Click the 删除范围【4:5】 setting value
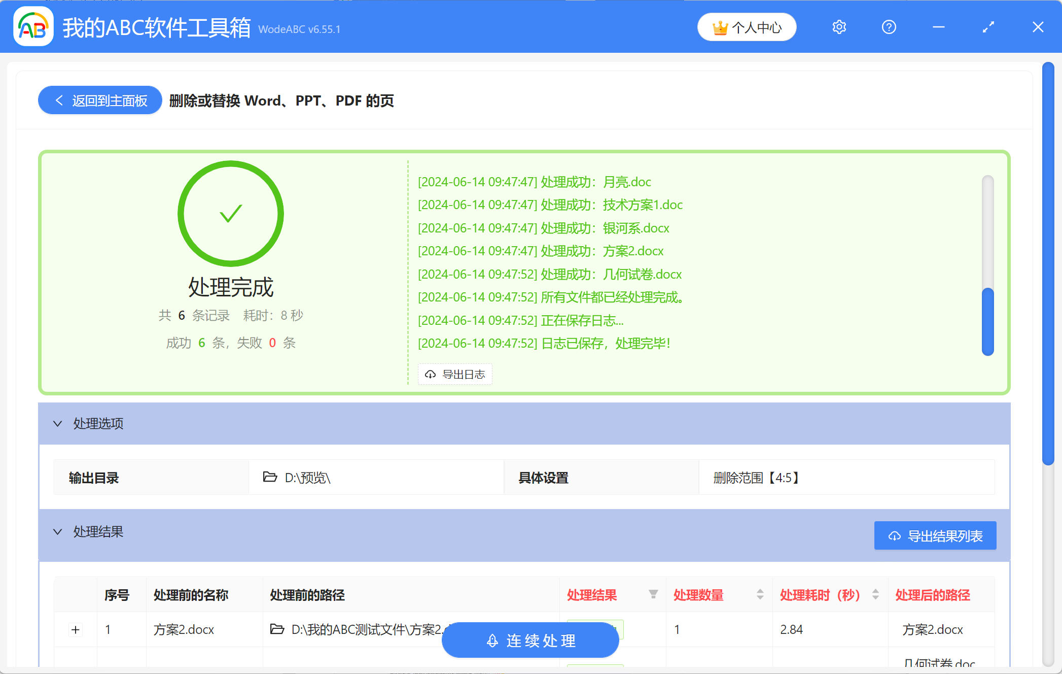1062x674 pixels. point(756,478)
